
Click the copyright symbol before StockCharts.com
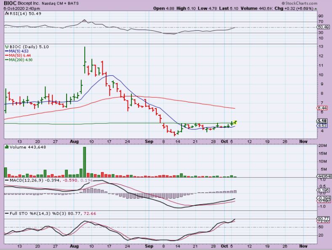pyautogui.click(x=297, y=3)
